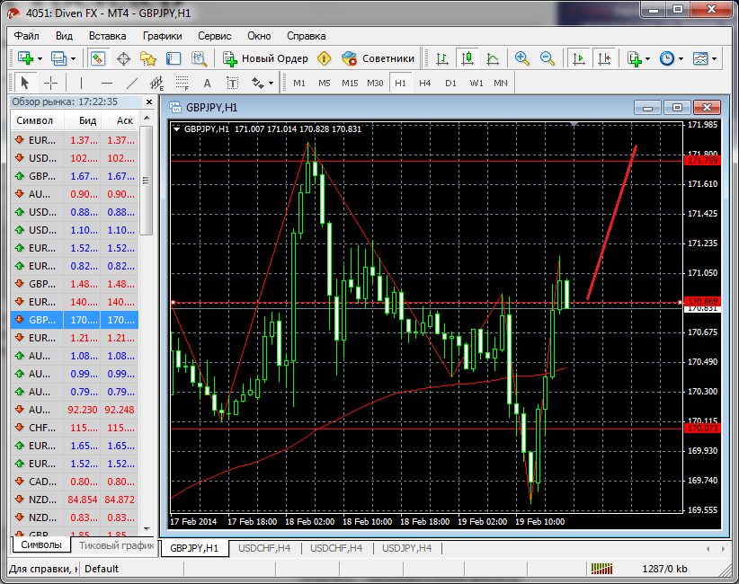Screen dimensions: 739x584
Task: Expand the GBPJPY,H1 chart title triangle
Action: (x=176, y=128)
